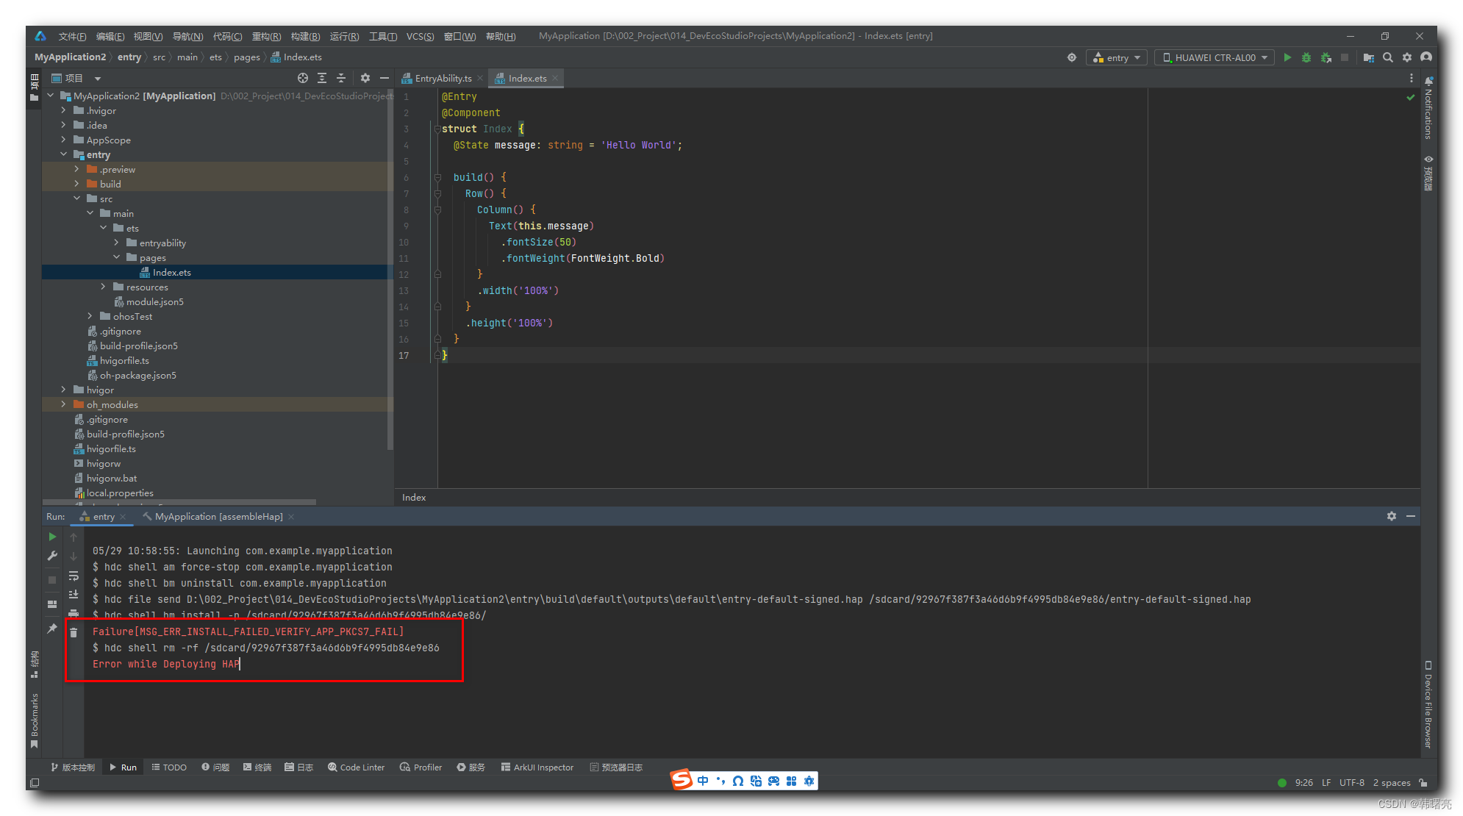Collapse the 'pages' folder in project tree
The width and height of the screenshot is (1463, 816).
click(x=116, y=257)
